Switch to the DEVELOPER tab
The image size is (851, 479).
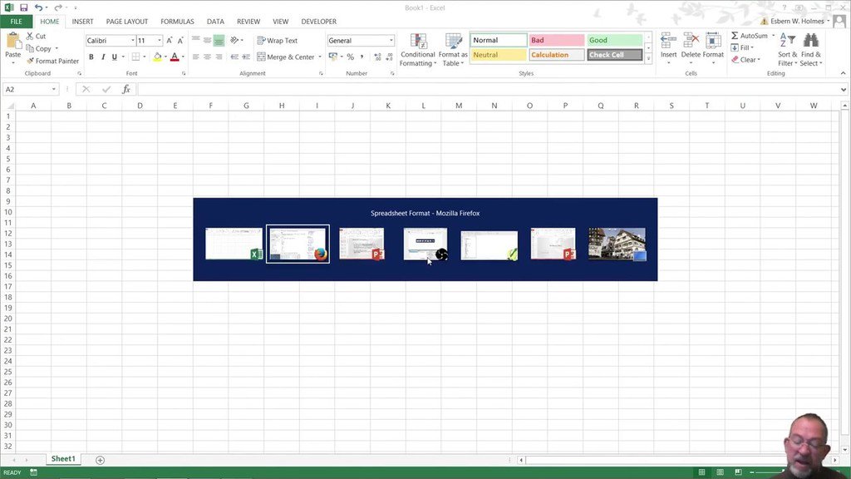click(318, 22)
